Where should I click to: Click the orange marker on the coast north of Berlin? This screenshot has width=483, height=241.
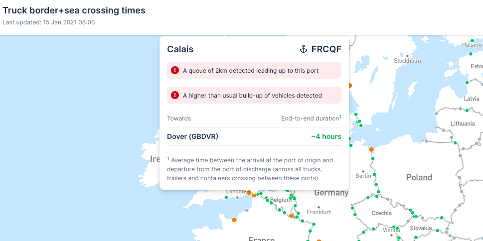pyautogui.click(x=371, y=149)
